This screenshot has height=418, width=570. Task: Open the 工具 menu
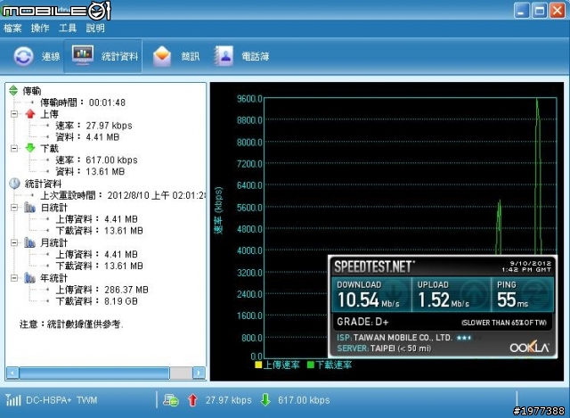click(x=68, y=28)
